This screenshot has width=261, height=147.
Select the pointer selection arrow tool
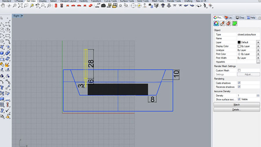tap(2, 18)
